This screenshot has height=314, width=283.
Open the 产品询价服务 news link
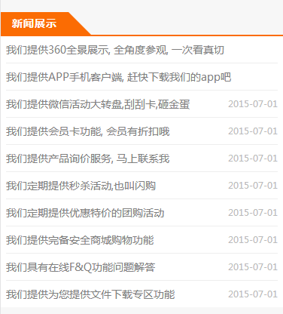pyautogui.click(x=88, y=159)
